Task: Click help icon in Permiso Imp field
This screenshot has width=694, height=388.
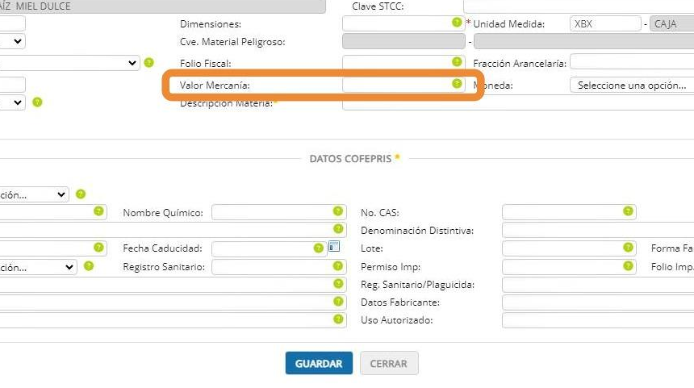Action: pos(628,265)
